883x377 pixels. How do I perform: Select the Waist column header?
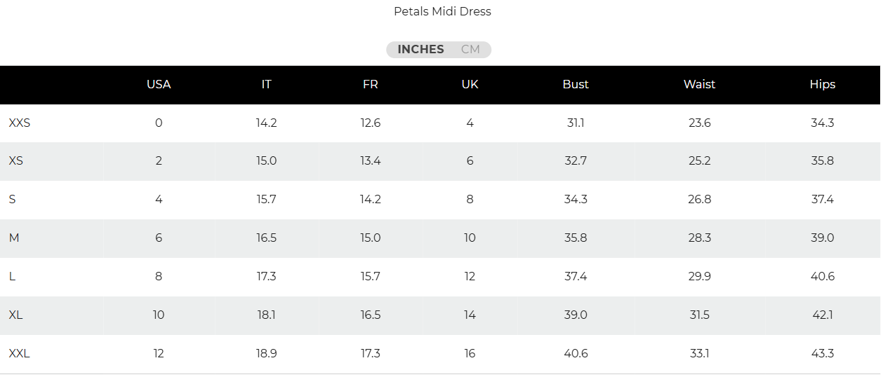tap(699, 84)
